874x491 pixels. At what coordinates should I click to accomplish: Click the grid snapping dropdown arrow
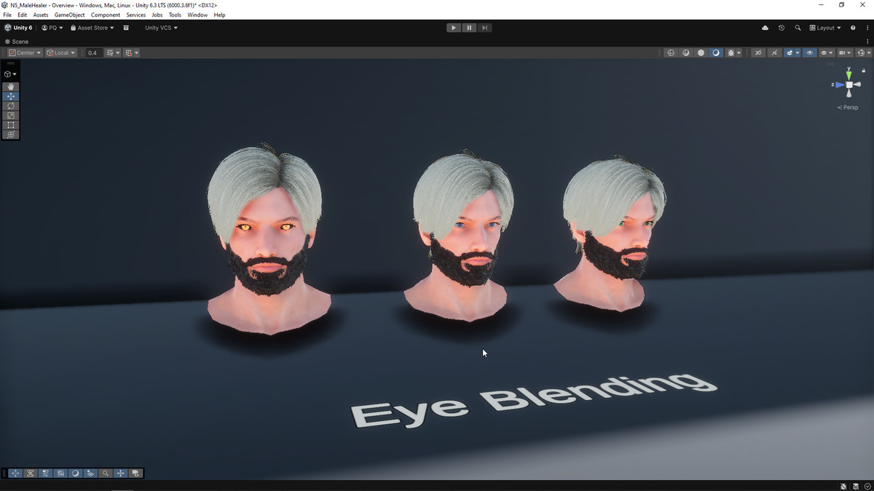click(136, 52)
